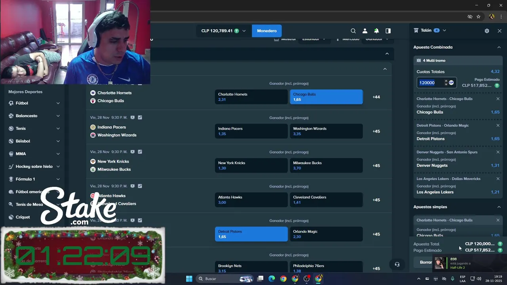This screenshot has height=285, width=507.
Task: Collapse the Apuesta Combinada section
Action: (499, 47)
